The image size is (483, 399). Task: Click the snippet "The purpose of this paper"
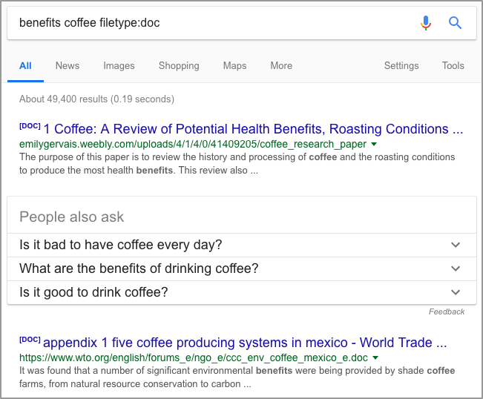pos(237,163)
